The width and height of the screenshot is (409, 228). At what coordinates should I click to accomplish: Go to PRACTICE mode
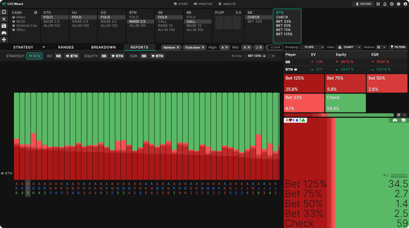point(203,4)
